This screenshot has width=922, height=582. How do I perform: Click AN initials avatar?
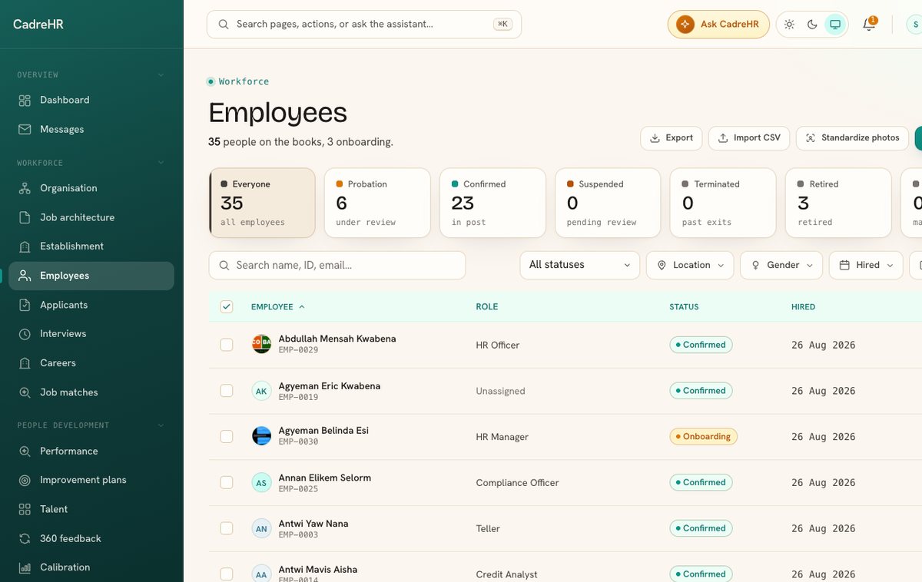pos(261,528)
